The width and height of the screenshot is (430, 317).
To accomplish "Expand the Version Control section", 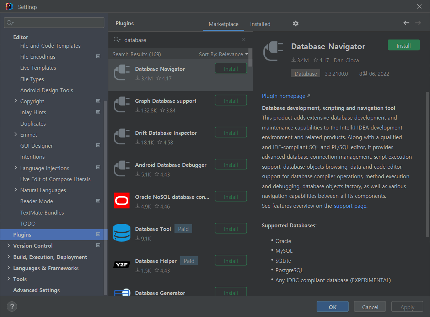I will pos(9,245).
